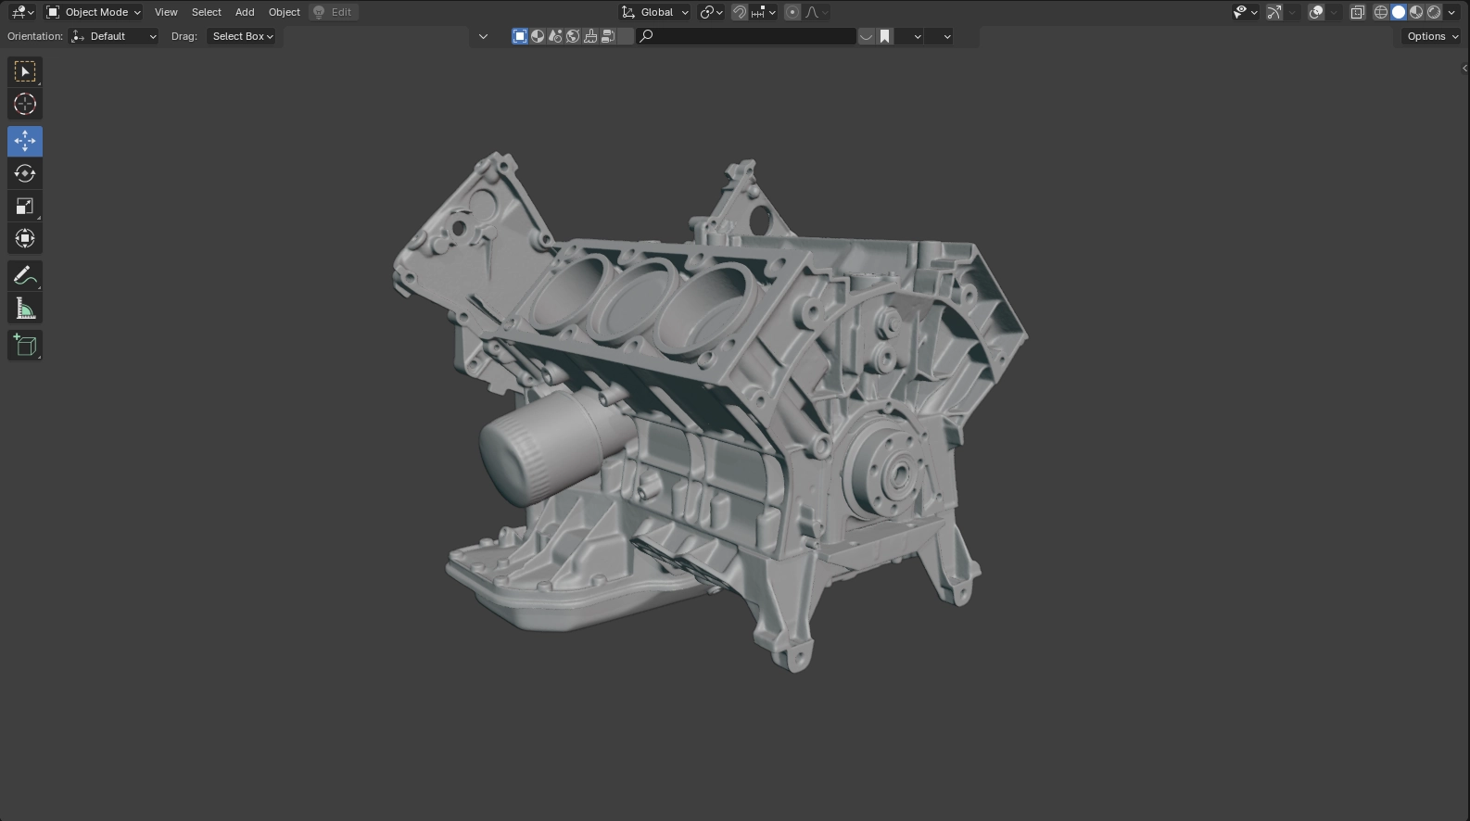Toggle X-ray view mode
Viewport: 1470px width, 821px height.
click(1357, 12)
